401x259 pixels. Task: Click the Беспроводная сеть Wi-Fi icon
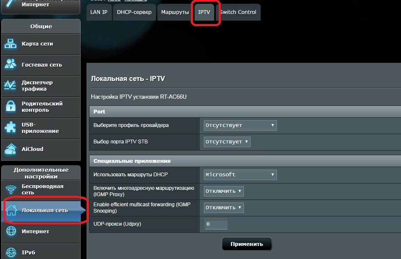click(11, 189)
